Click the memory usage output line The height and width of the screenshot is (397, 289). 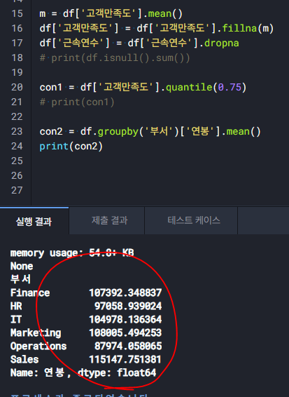click(x=72, y=253)
